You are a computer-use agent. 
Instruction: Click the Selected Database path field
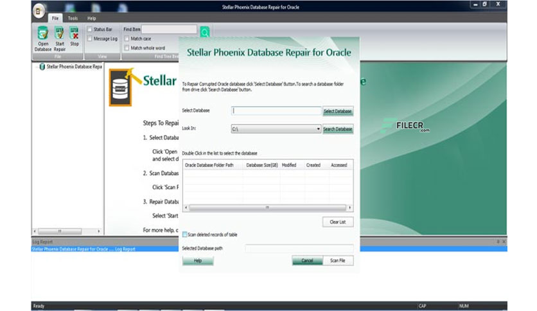pyautogui.click(x=299, y=248)
